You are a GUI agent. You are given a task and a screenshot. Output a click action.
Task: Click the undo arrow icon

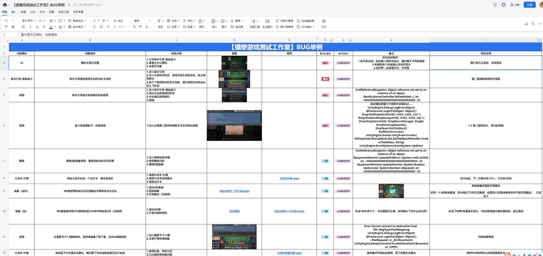coord(6,21)
